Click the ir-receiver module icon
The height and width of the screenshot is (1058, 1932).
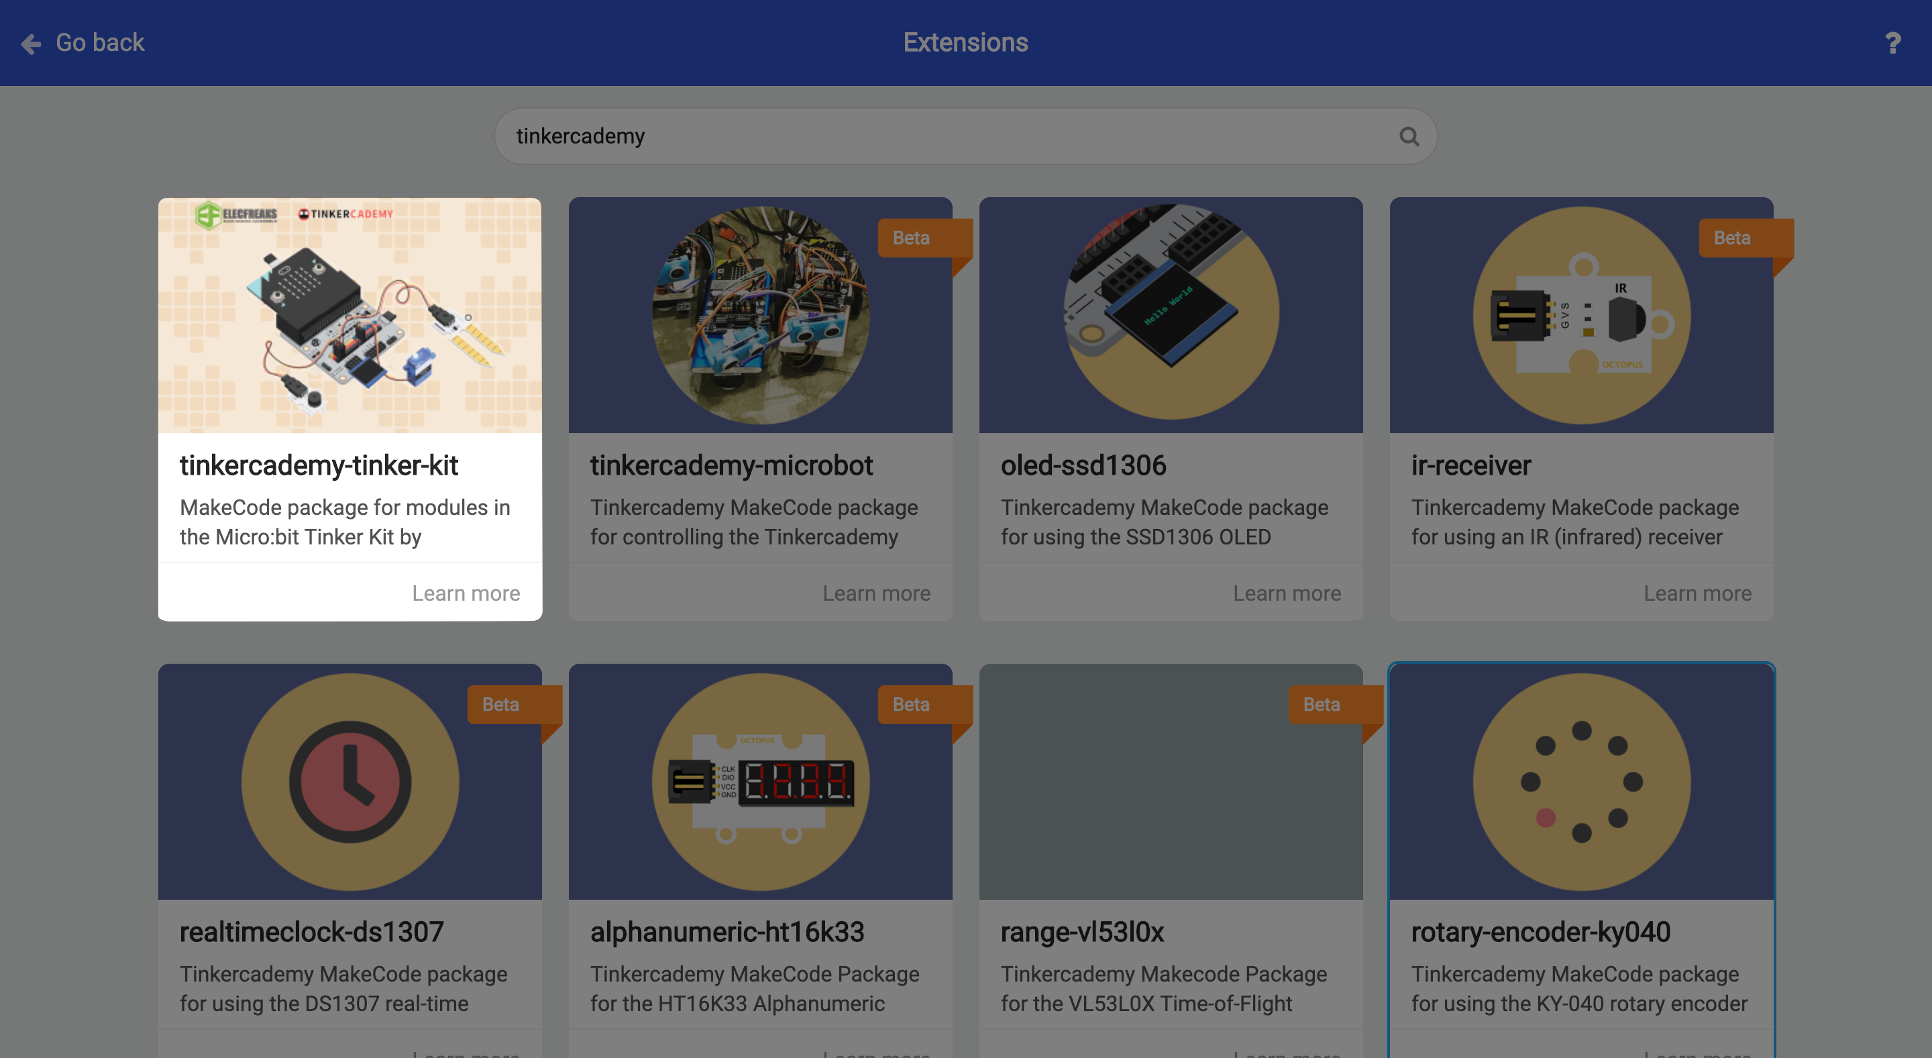pos(1581,316)
